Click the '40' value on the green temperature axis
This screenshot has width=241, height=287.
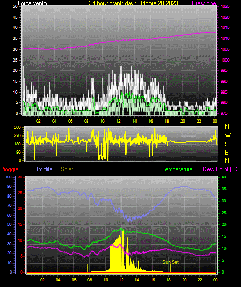click(224, 177)
